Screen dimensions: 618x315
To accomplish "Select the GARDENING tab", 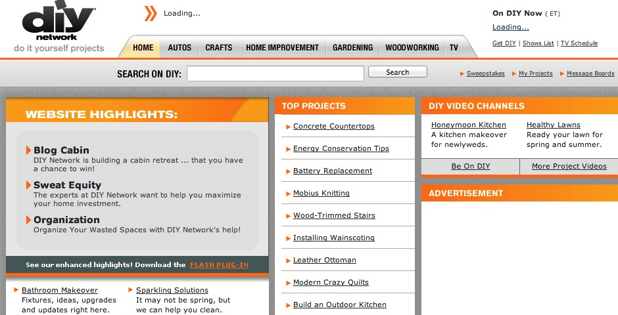I will tap(353, 48).
